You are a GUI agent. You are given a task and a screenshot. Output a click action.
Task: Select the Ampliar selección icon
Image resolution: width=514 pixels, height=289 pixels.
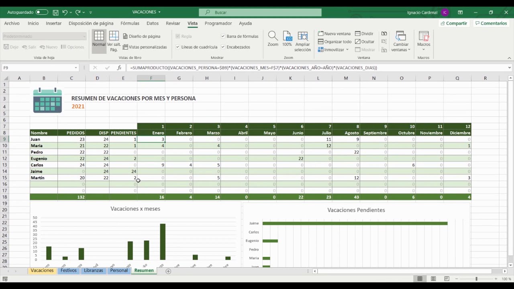302,41
